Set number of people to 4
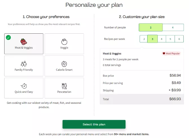Screen dimensions: 189x138 173,27
